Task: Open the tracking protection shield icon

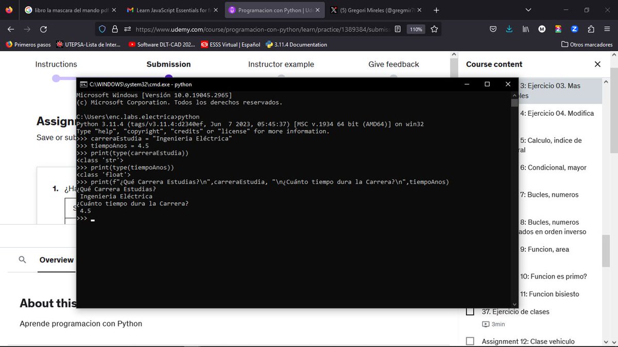Action: 102,29
